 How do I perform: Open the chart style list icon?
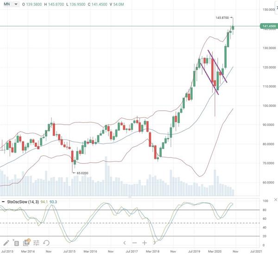16,243
